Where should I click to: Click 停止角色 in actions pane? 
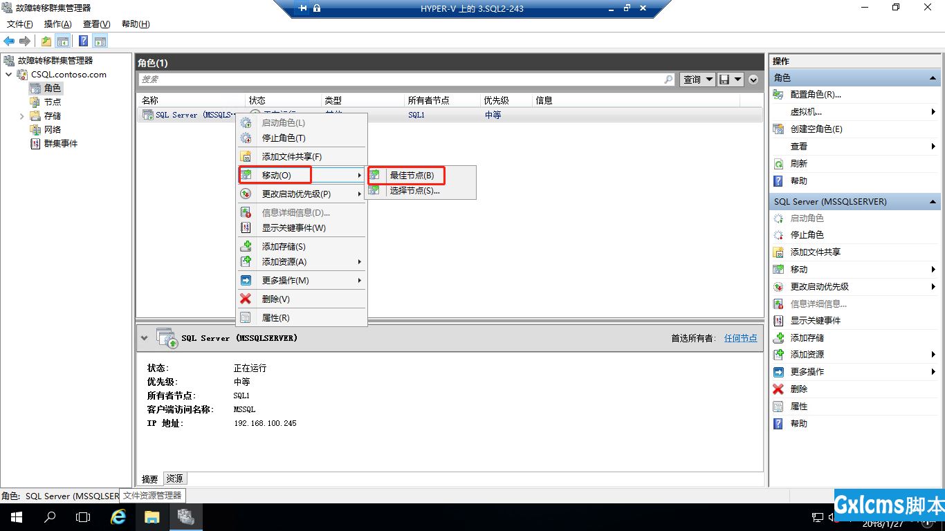coord(807,235)
